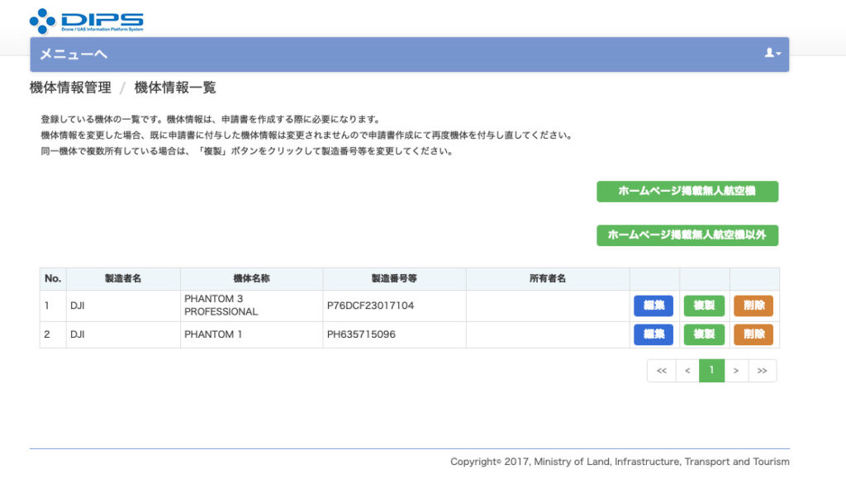Click ホームページ掲載無人航空機以外 button
The image size is (846, 493).
[x=687, y=235]
